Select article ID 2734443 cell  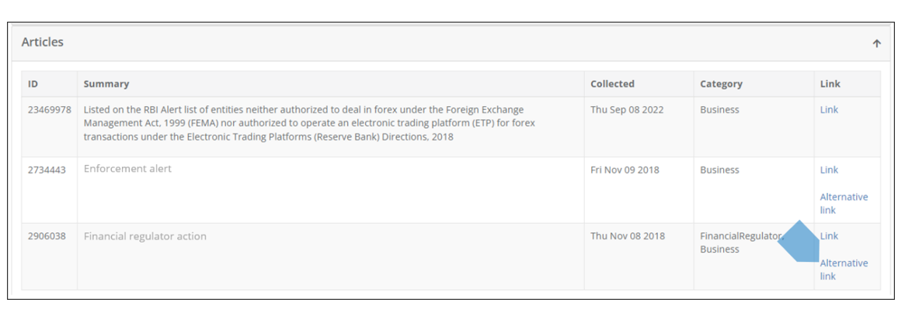tap(47, 170)
